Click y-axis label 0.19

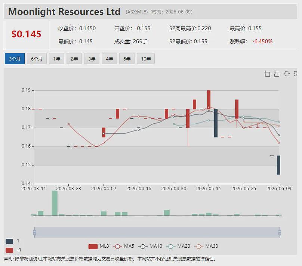pyautogui.click(x=26, y=90)
